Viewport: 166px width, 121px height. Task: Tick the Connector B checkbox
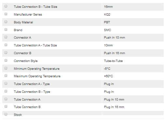click(x=6, y=53)
